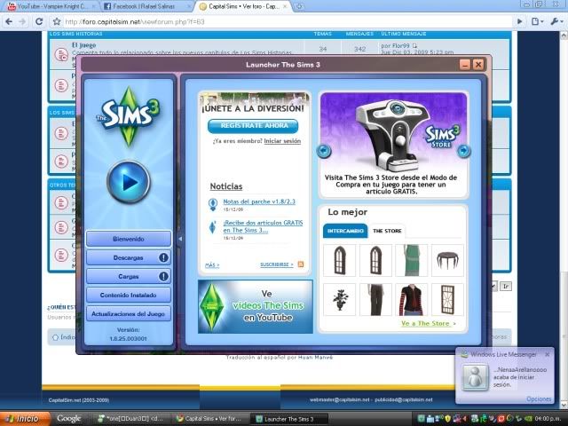Show previous store promotion with left arrow
The height and width of the screenshot is (426, 568).
tap(324, 151)
